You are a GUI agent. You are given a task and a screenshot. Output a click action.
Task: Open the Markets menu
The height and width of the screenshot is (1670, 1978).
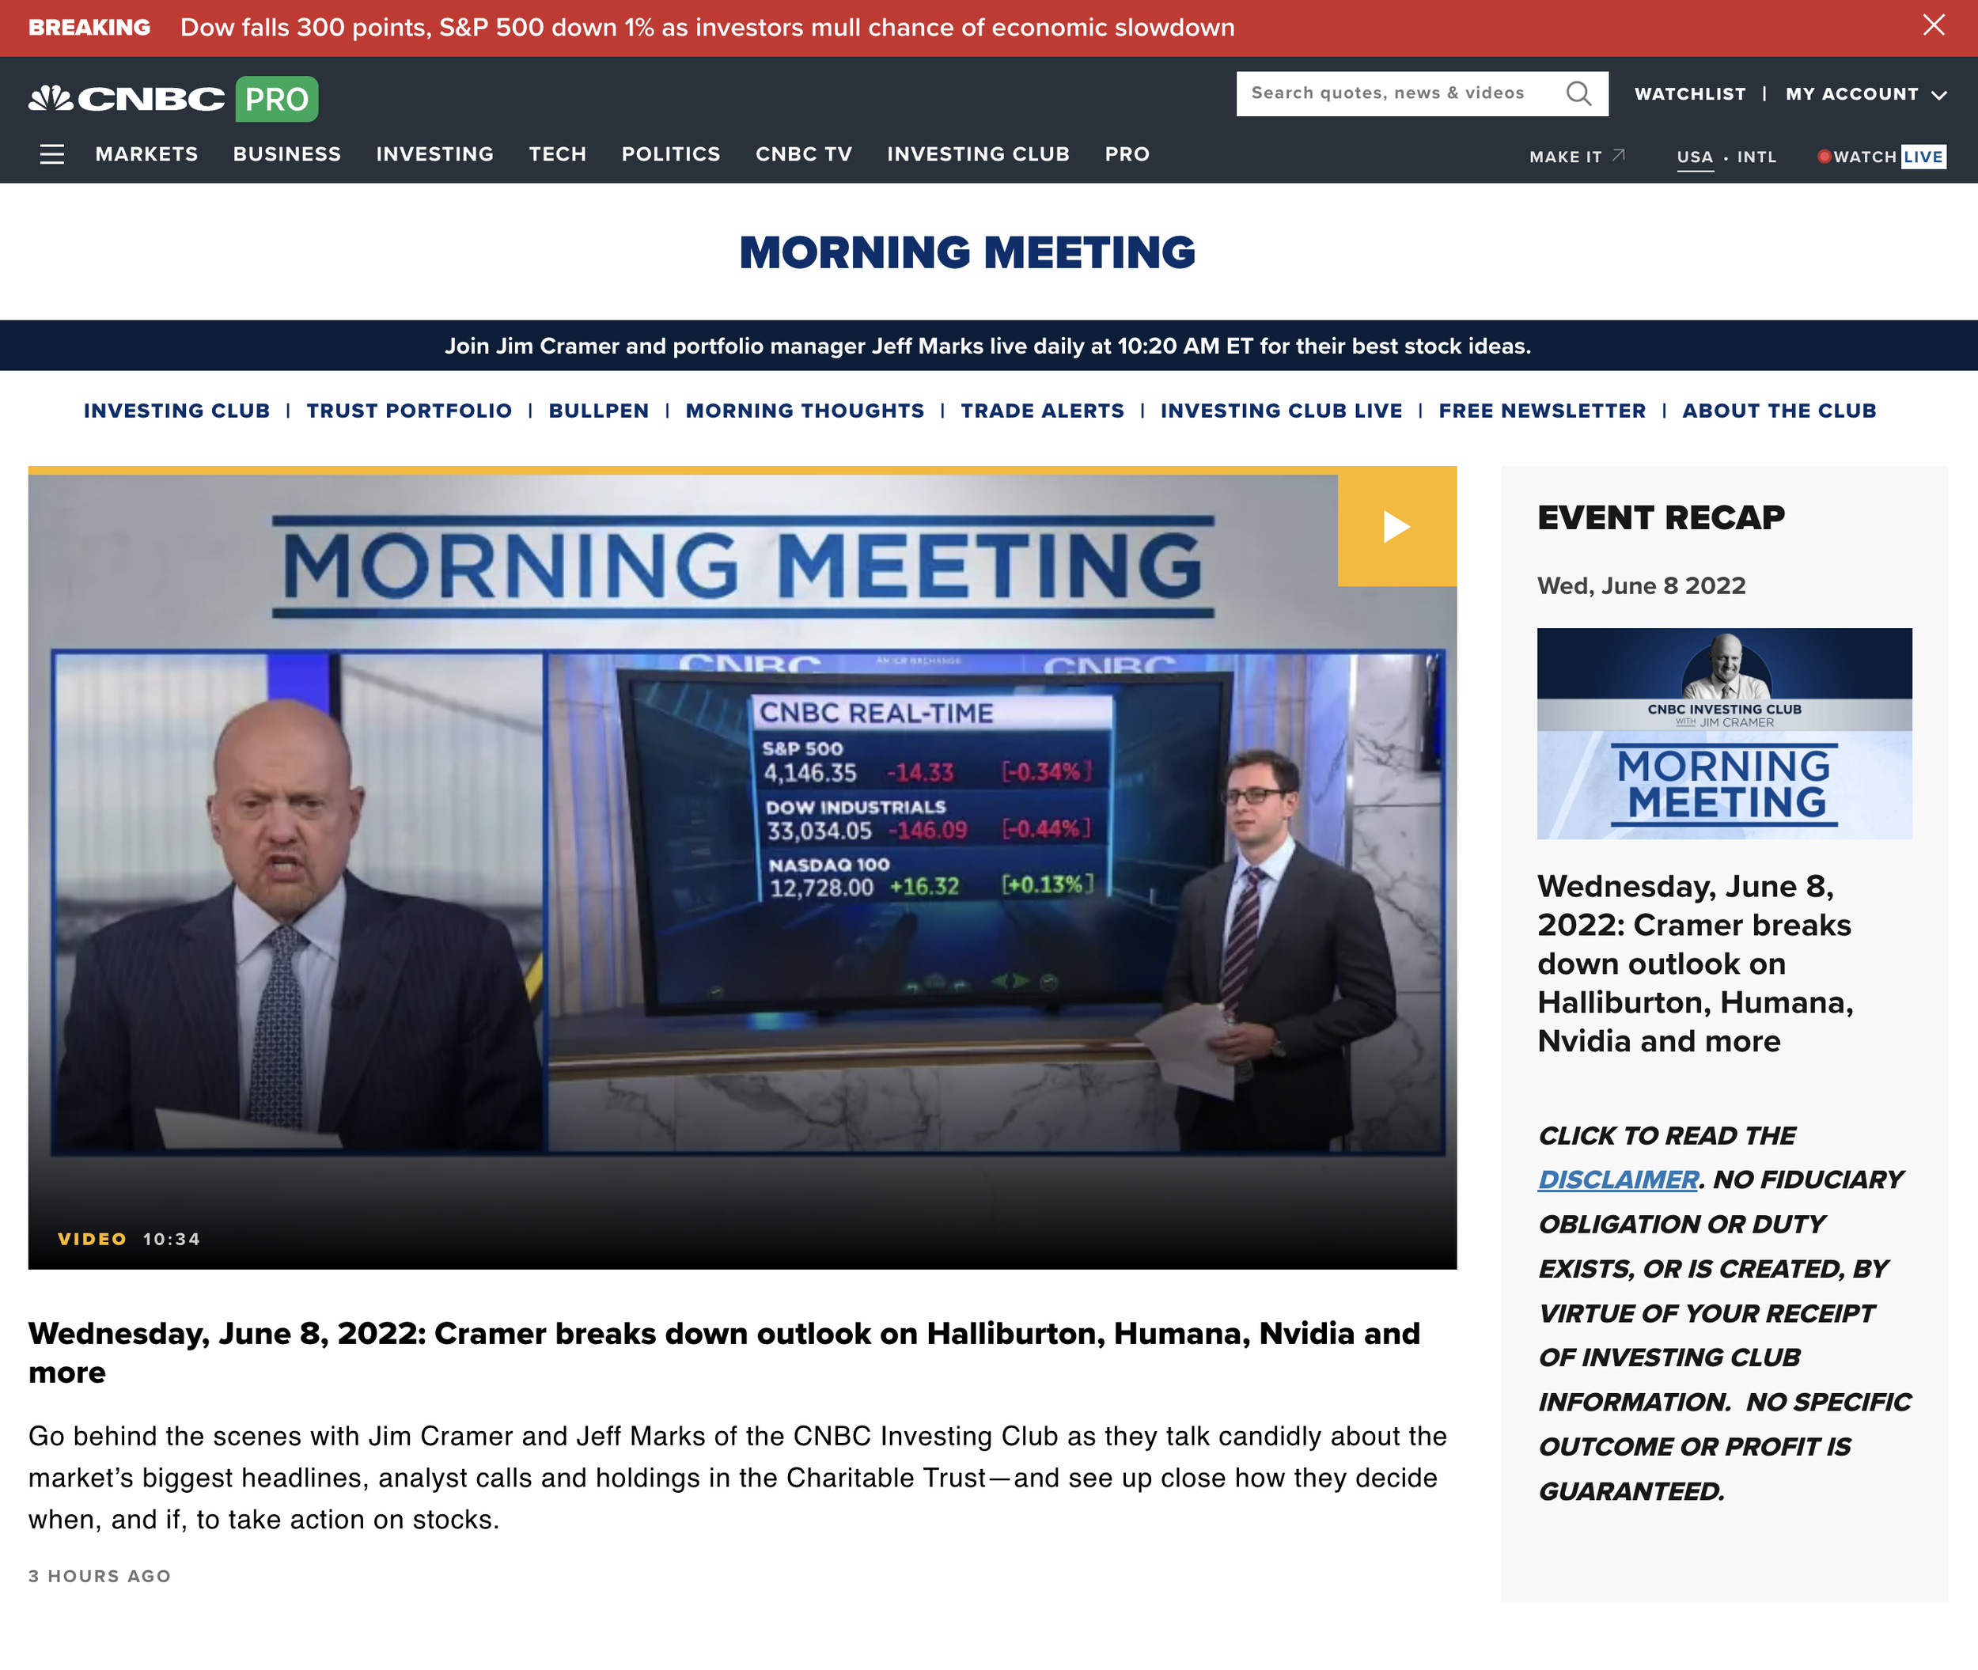[146, 154]
